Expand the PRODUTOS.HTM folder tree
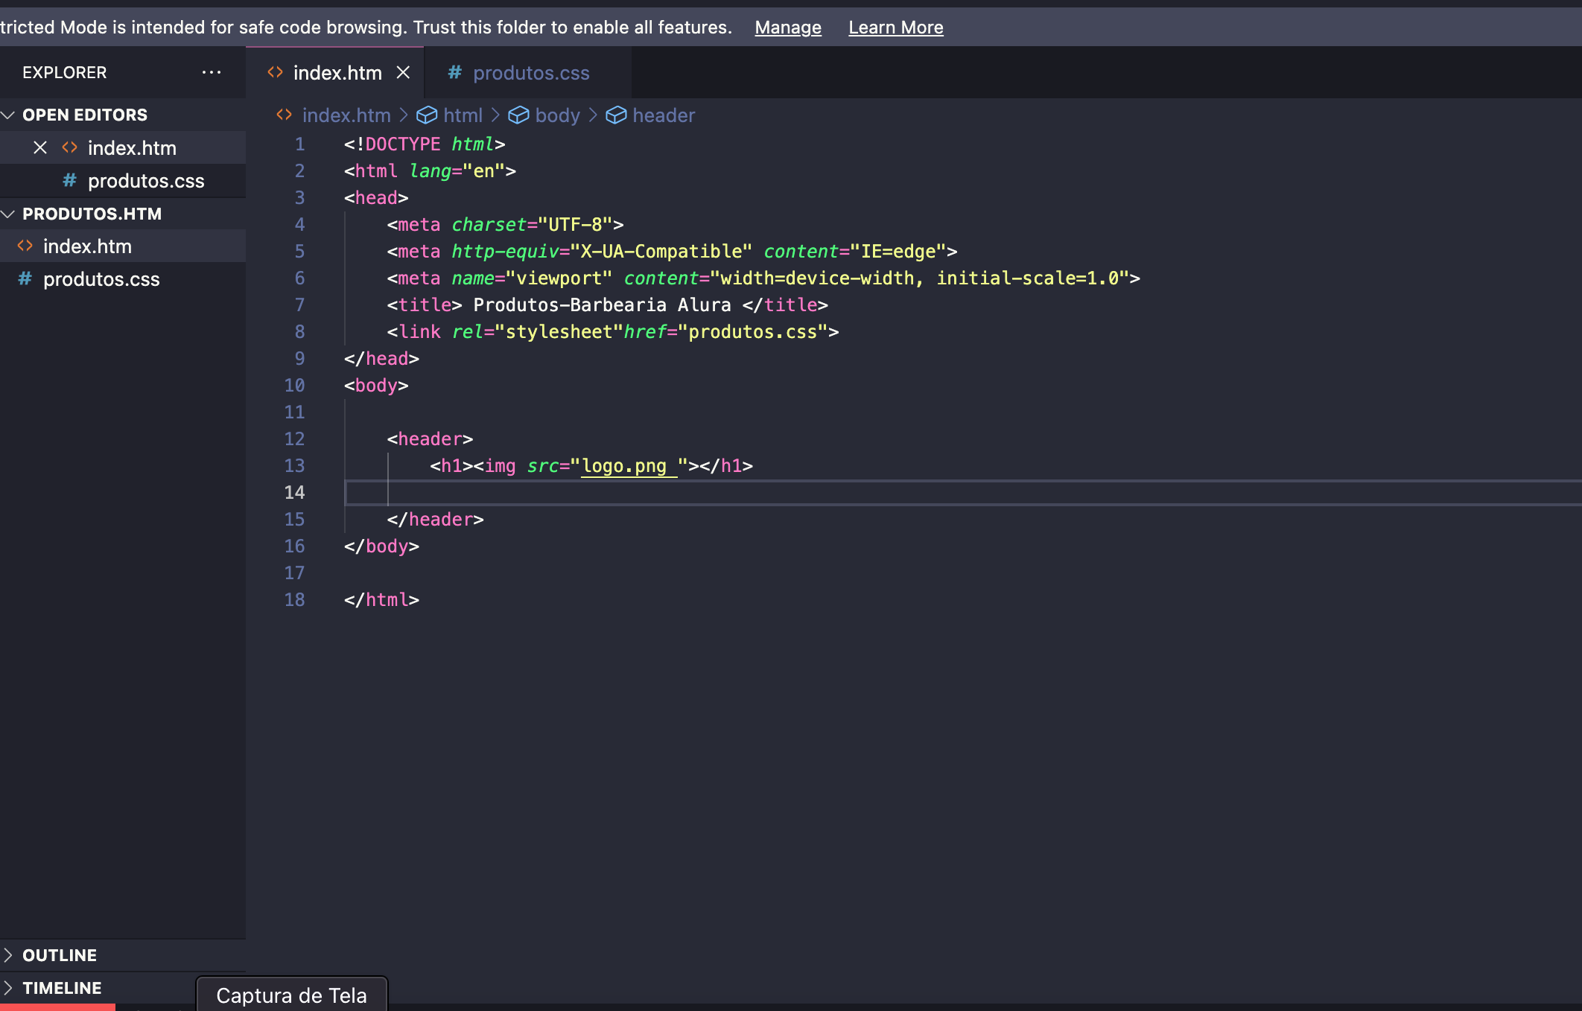Image resolution: width=1582 pixels, height=1011 pixels. 9,212
